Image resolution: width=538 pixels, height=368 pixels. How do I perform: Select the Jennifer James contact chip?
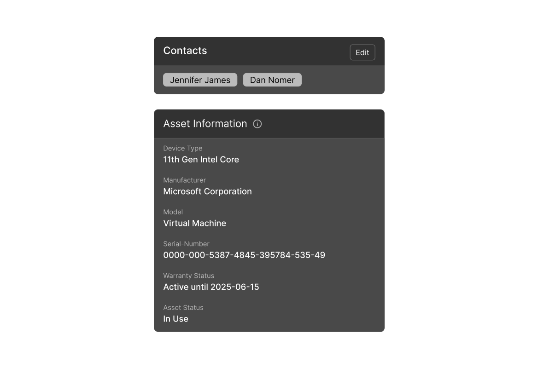200,80
